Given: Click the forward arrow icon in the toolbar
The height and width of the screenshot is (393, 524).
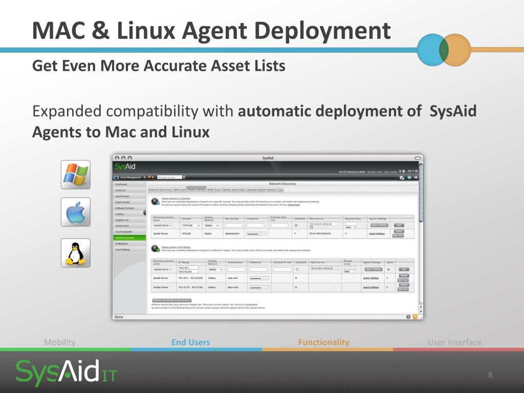Looking at the screenshot, I should [416, 177].
